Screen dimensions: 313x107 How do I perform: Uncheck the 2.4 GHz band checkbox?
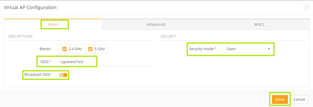(x=65, y=49)
